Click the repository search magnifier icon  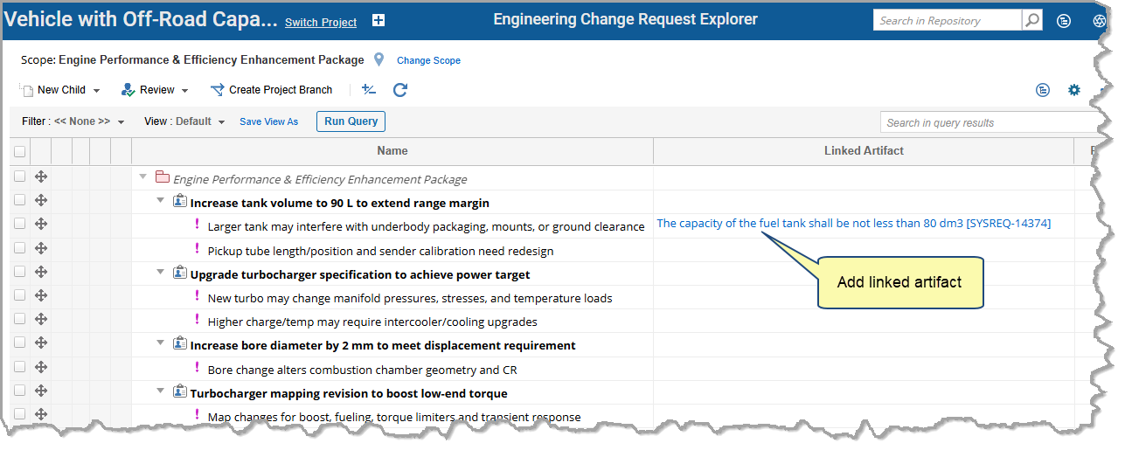(1032, 20)
